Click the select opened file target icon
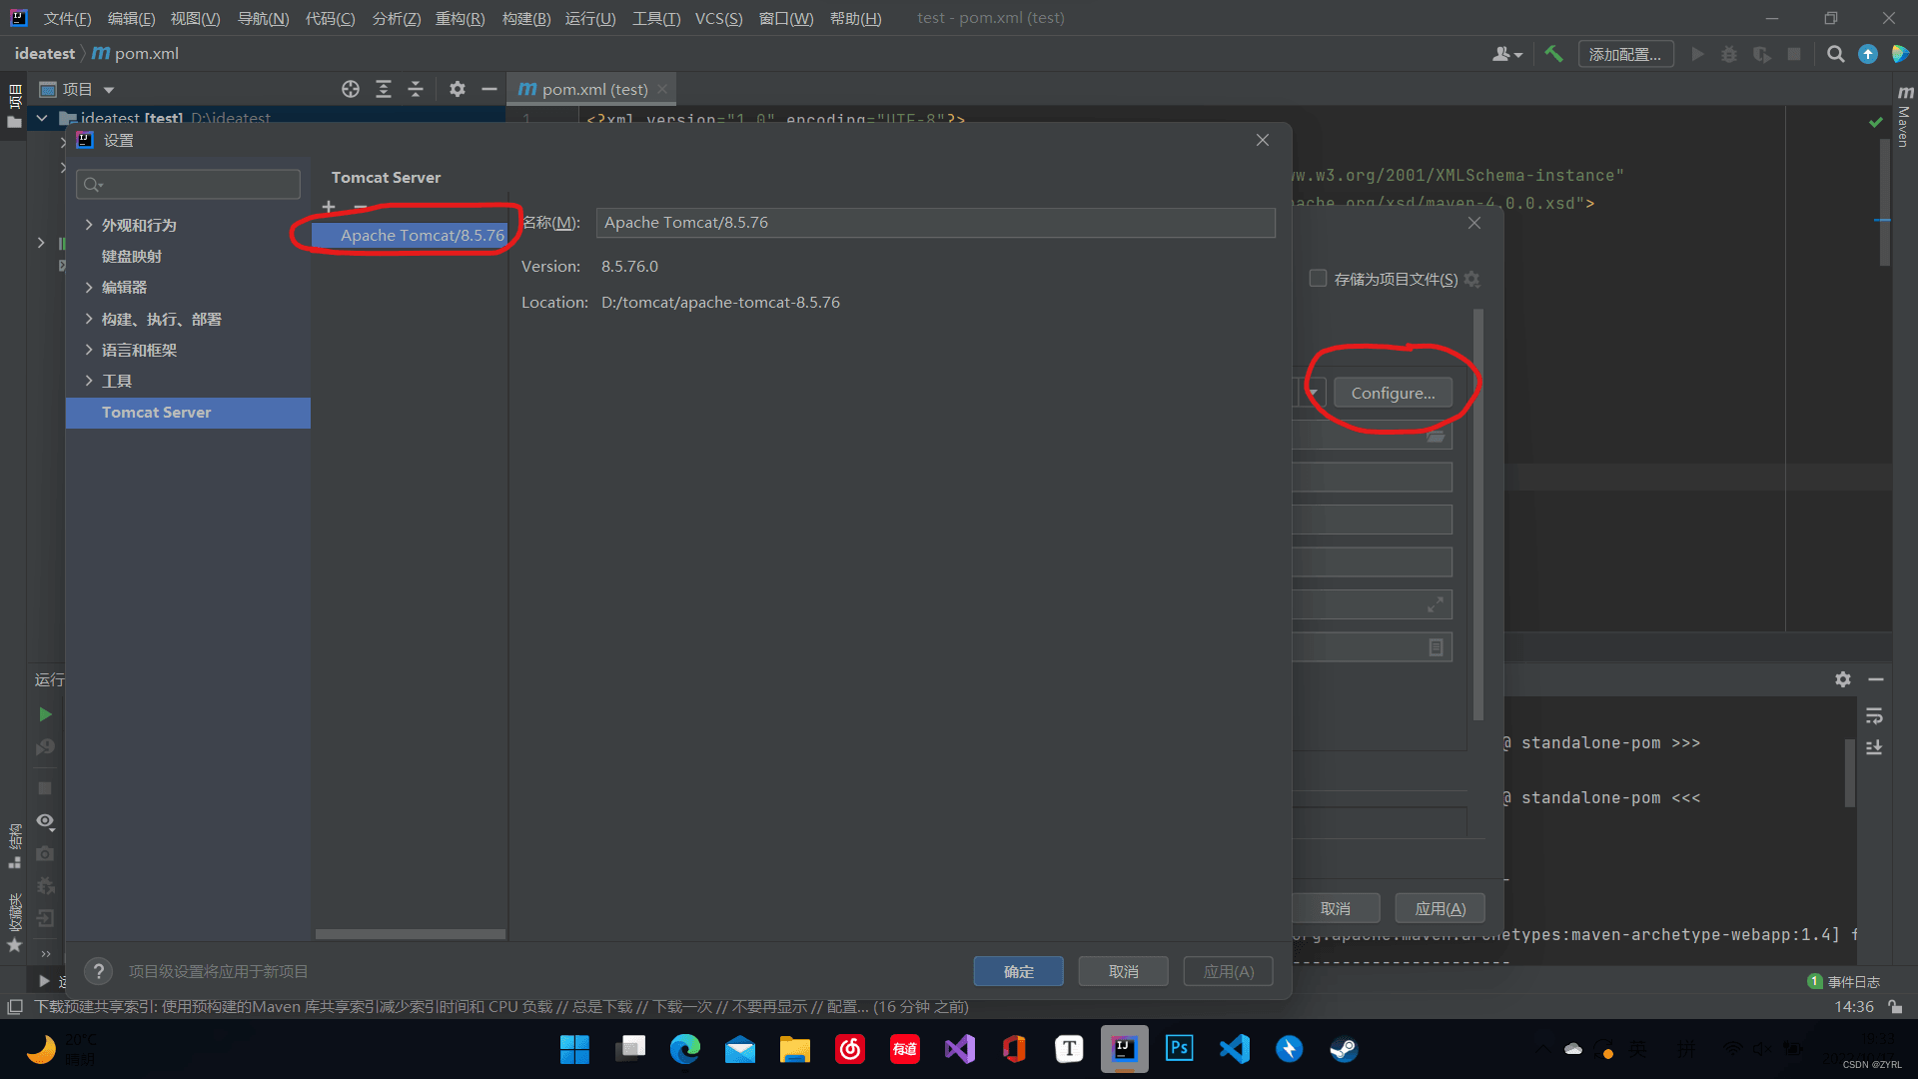The height and width of the screenshot is (1079, 1918). (x=351, y=89)
